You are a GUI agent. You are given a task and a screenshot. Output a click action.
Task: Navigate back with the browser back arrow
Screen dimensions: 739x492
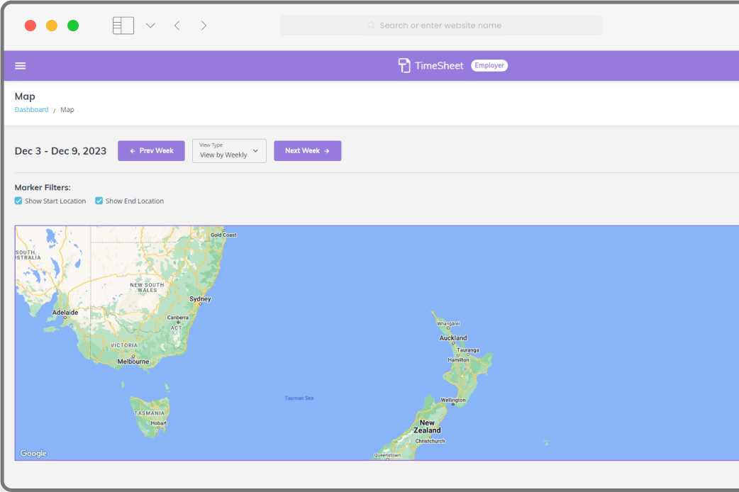(x=177, y=25)
